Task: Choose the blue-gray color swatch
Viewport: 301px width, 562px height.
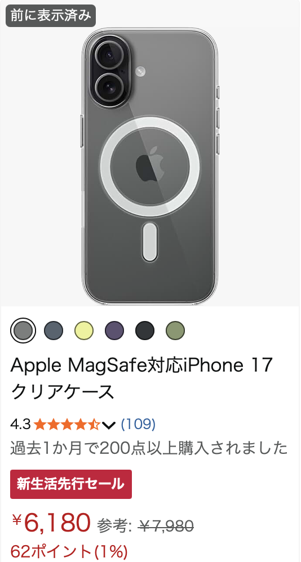Action: coord(54,330)
